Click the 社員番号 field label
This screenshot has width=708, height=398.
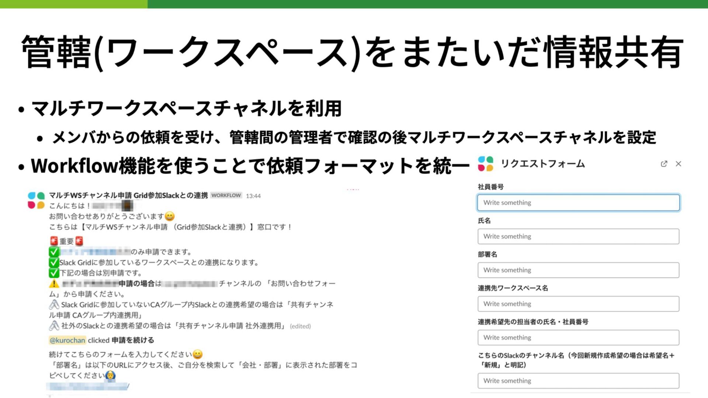[x=490, y=187]
